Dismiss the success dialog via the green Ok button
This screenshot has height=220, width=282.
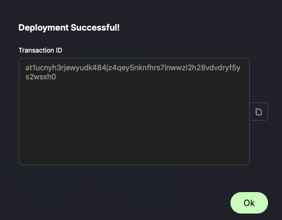click(x=249, y=203)
